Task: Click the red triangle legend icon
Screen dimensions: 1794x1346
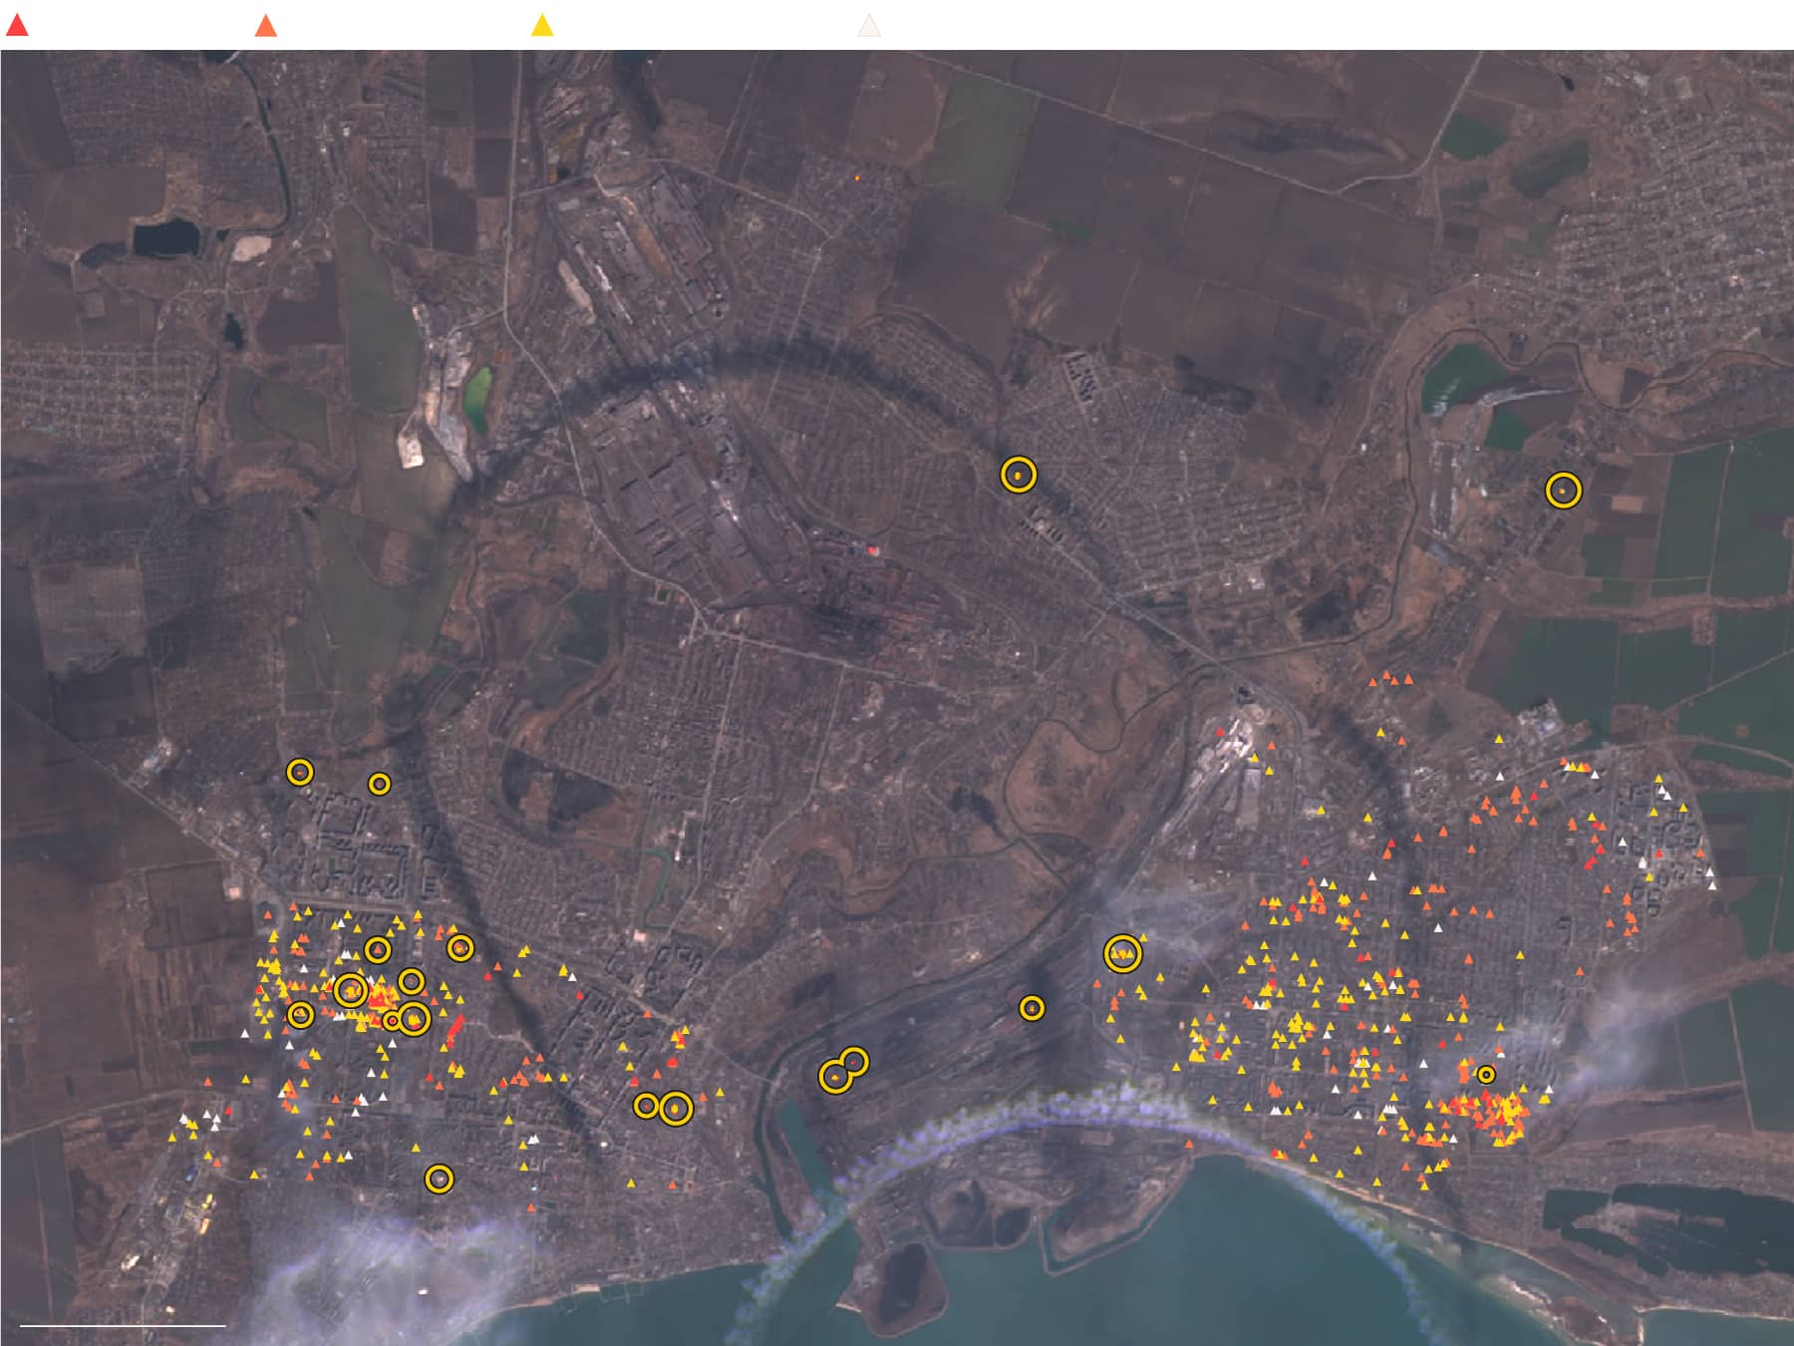Action: click(17, 26)
